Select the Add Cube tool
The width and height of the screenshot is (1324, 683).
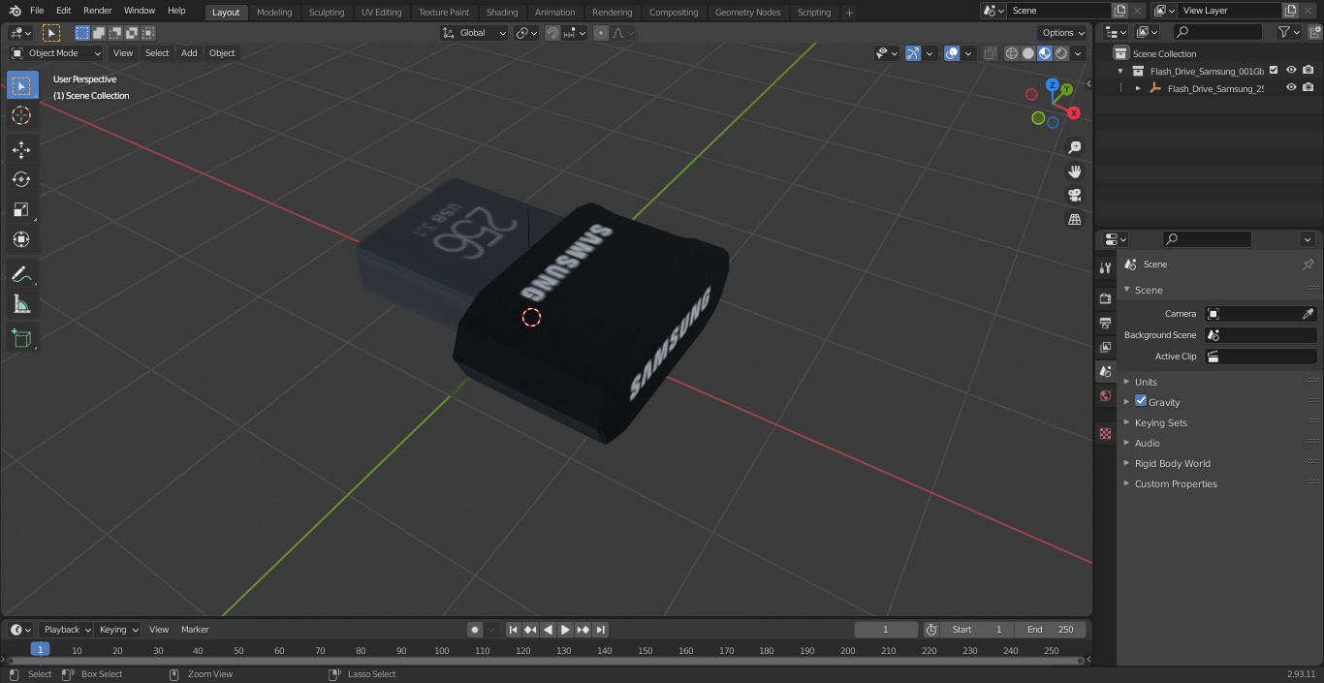22,338
